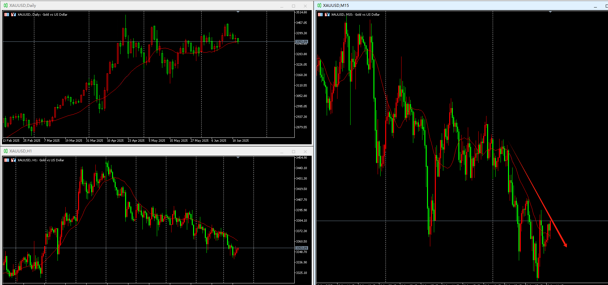The height and width of the screenshot is (285, 608).
Task: Maximize the XAUUSD,Daily chart window
Action: click(x=293, y=6)
